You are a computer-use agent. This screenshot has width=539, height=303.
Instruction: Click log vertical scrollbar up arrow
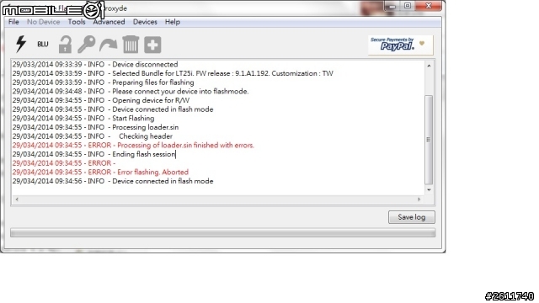coord(429,66)
